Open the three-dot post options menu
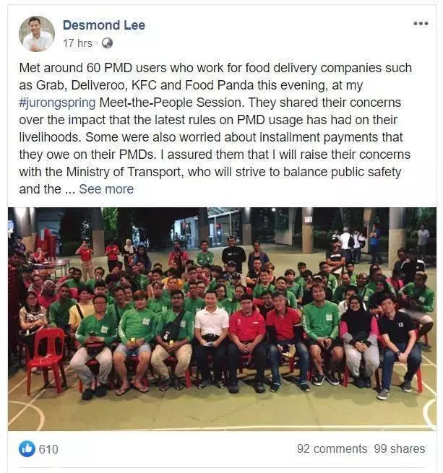Screen dimensions: 443x473 coord(421,24)
